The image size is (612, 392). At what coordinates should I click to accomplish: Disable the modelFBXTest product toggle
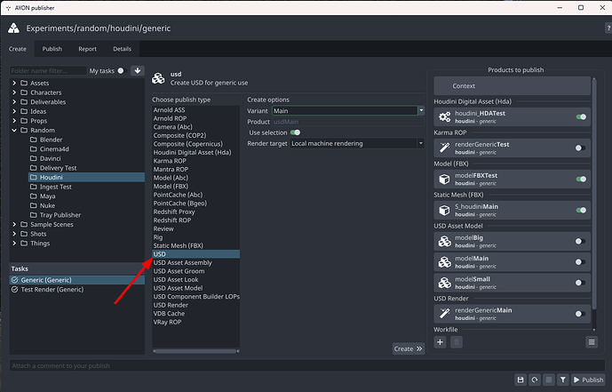pos(581,179)
